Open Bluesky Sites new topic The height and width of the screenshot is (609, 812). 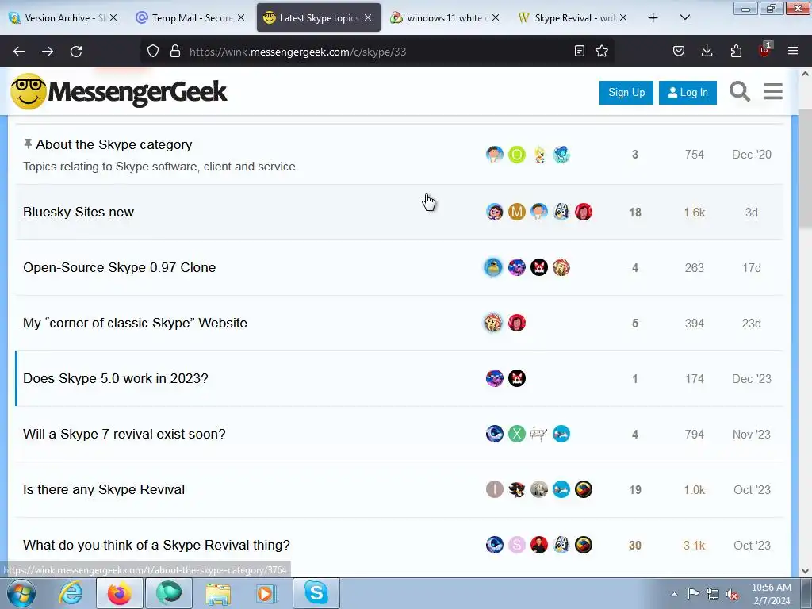79,212
